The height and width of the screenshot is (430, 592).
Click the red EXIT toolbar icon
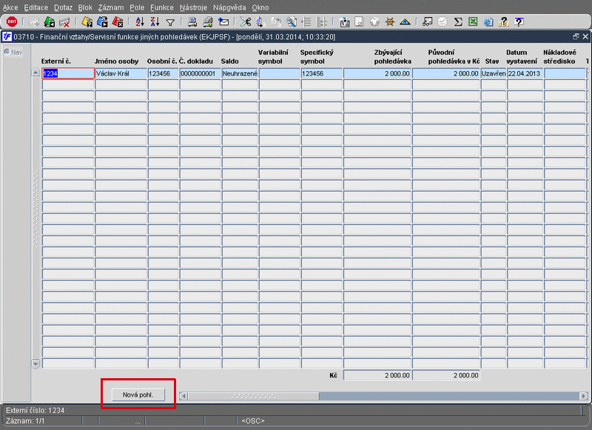point(12,22)
